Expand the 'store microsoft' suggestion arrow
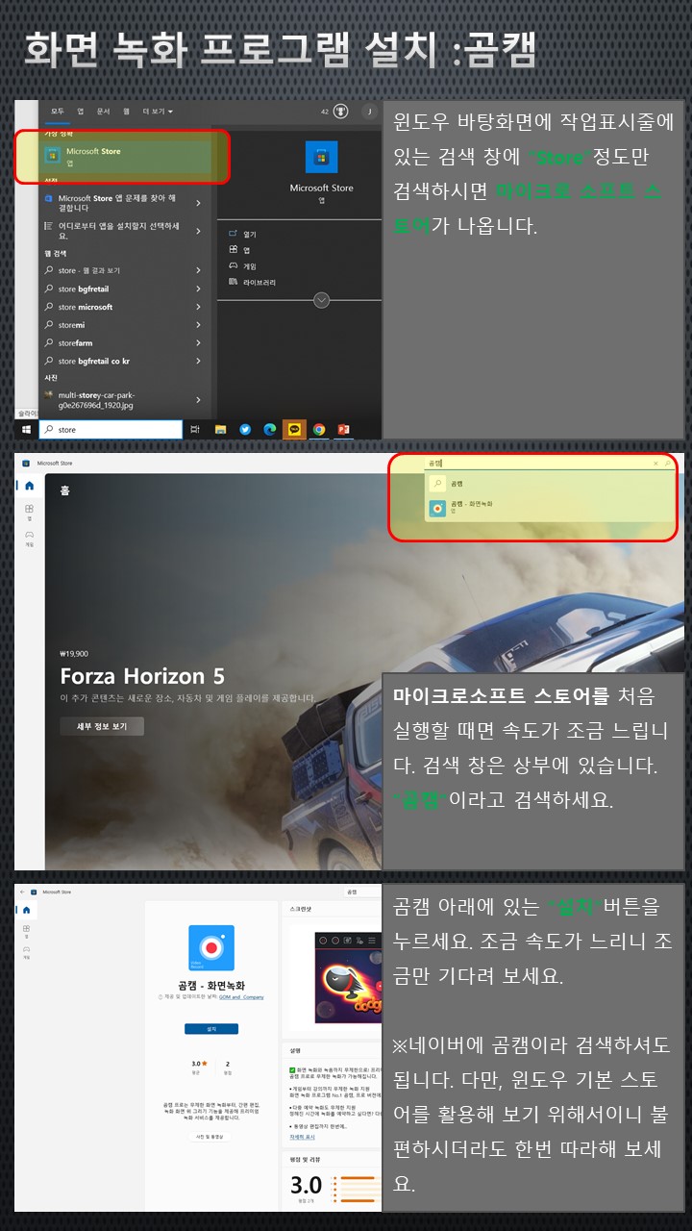 coord(198,307)
